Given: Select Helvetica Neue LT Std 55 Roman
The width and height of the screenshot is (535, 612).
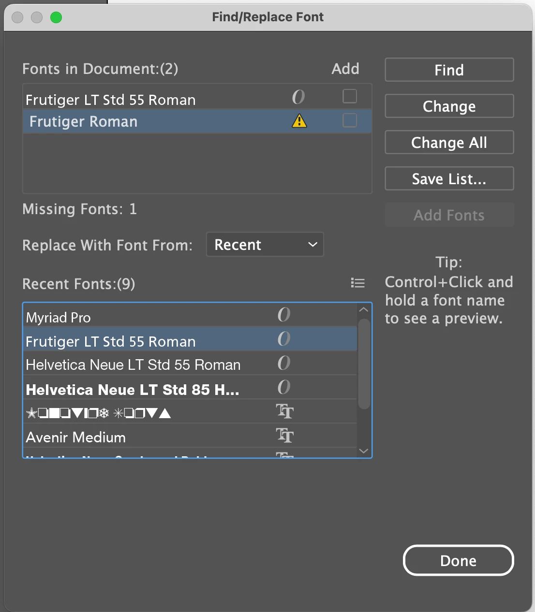Looking at the screenshot, I should [190, 363].
